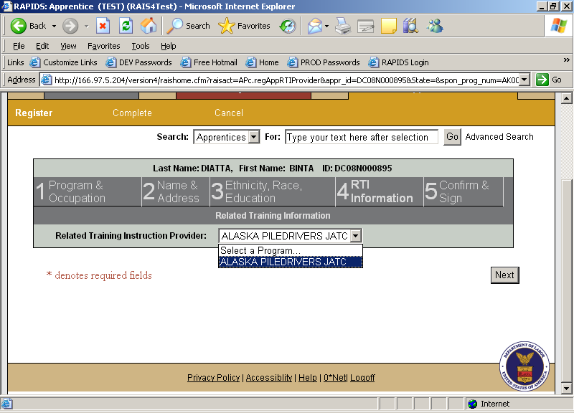Open the View menu
The height and width of the screenshot is (413, 574).
(68, 46)
